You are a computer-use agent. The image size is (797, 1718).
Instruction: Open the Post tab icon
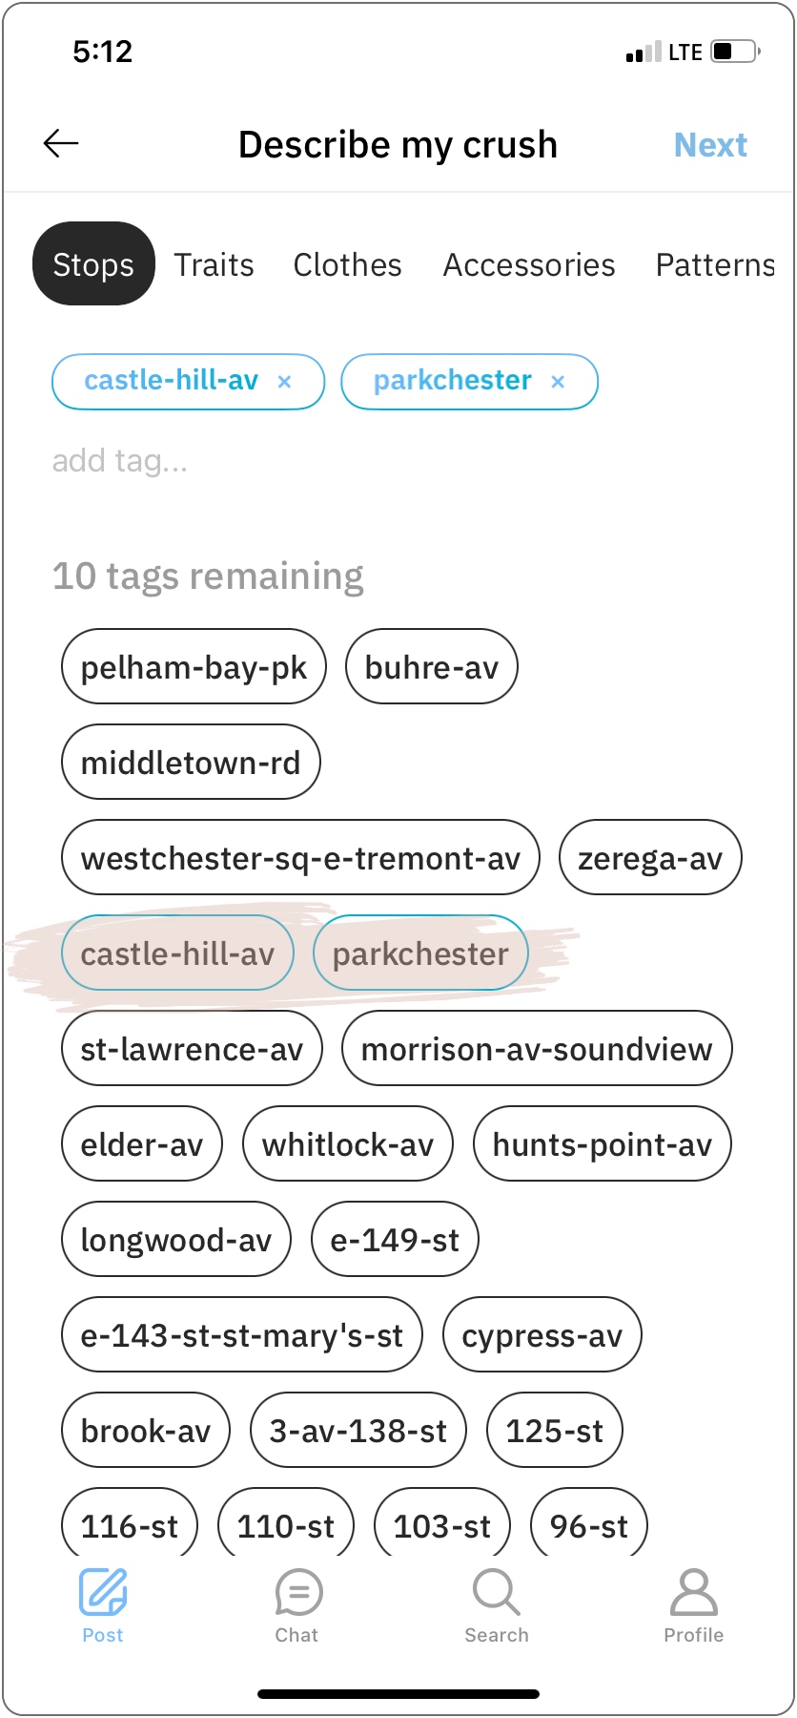[103, 1594]
